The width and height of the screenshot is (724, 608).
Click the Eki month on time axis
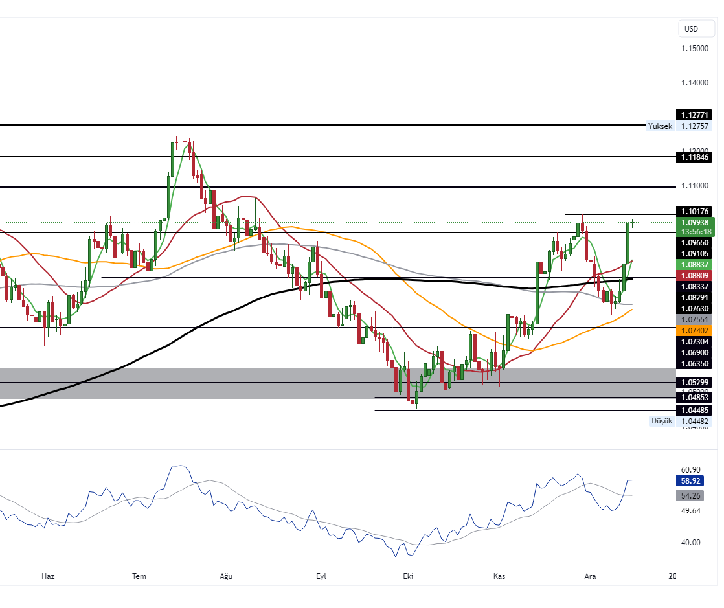[408, 576]
